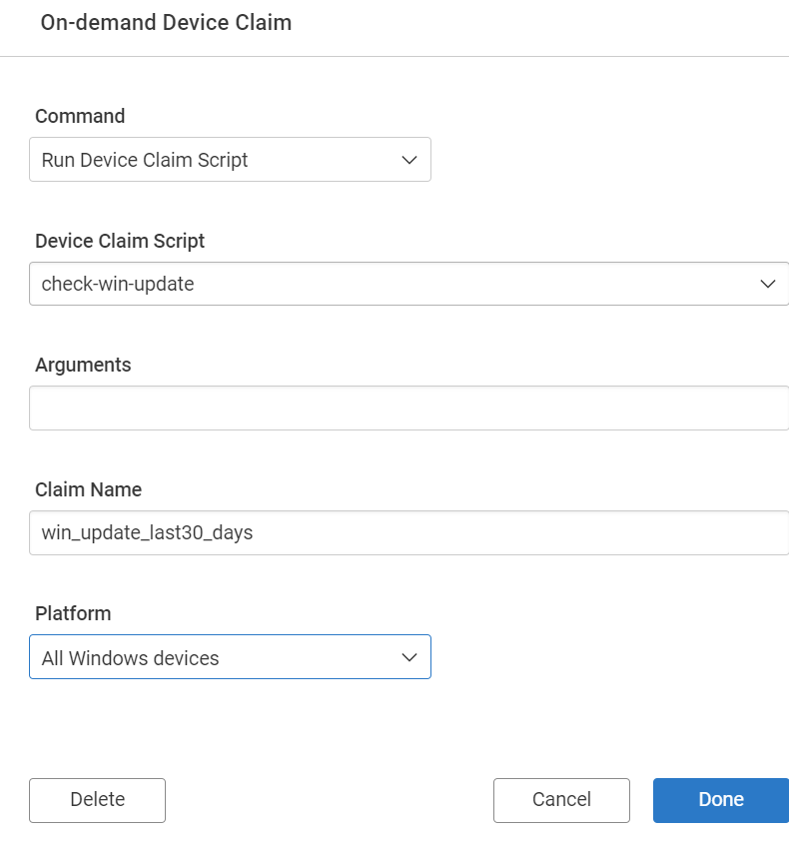
Task: Click Cancel to discard changes
Action: (561, 799)
